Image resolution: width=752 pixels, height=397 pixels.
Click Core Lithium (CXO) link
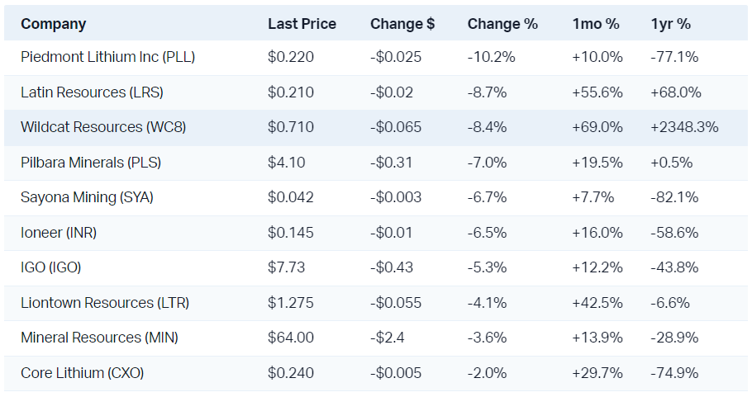pos(83,373)
